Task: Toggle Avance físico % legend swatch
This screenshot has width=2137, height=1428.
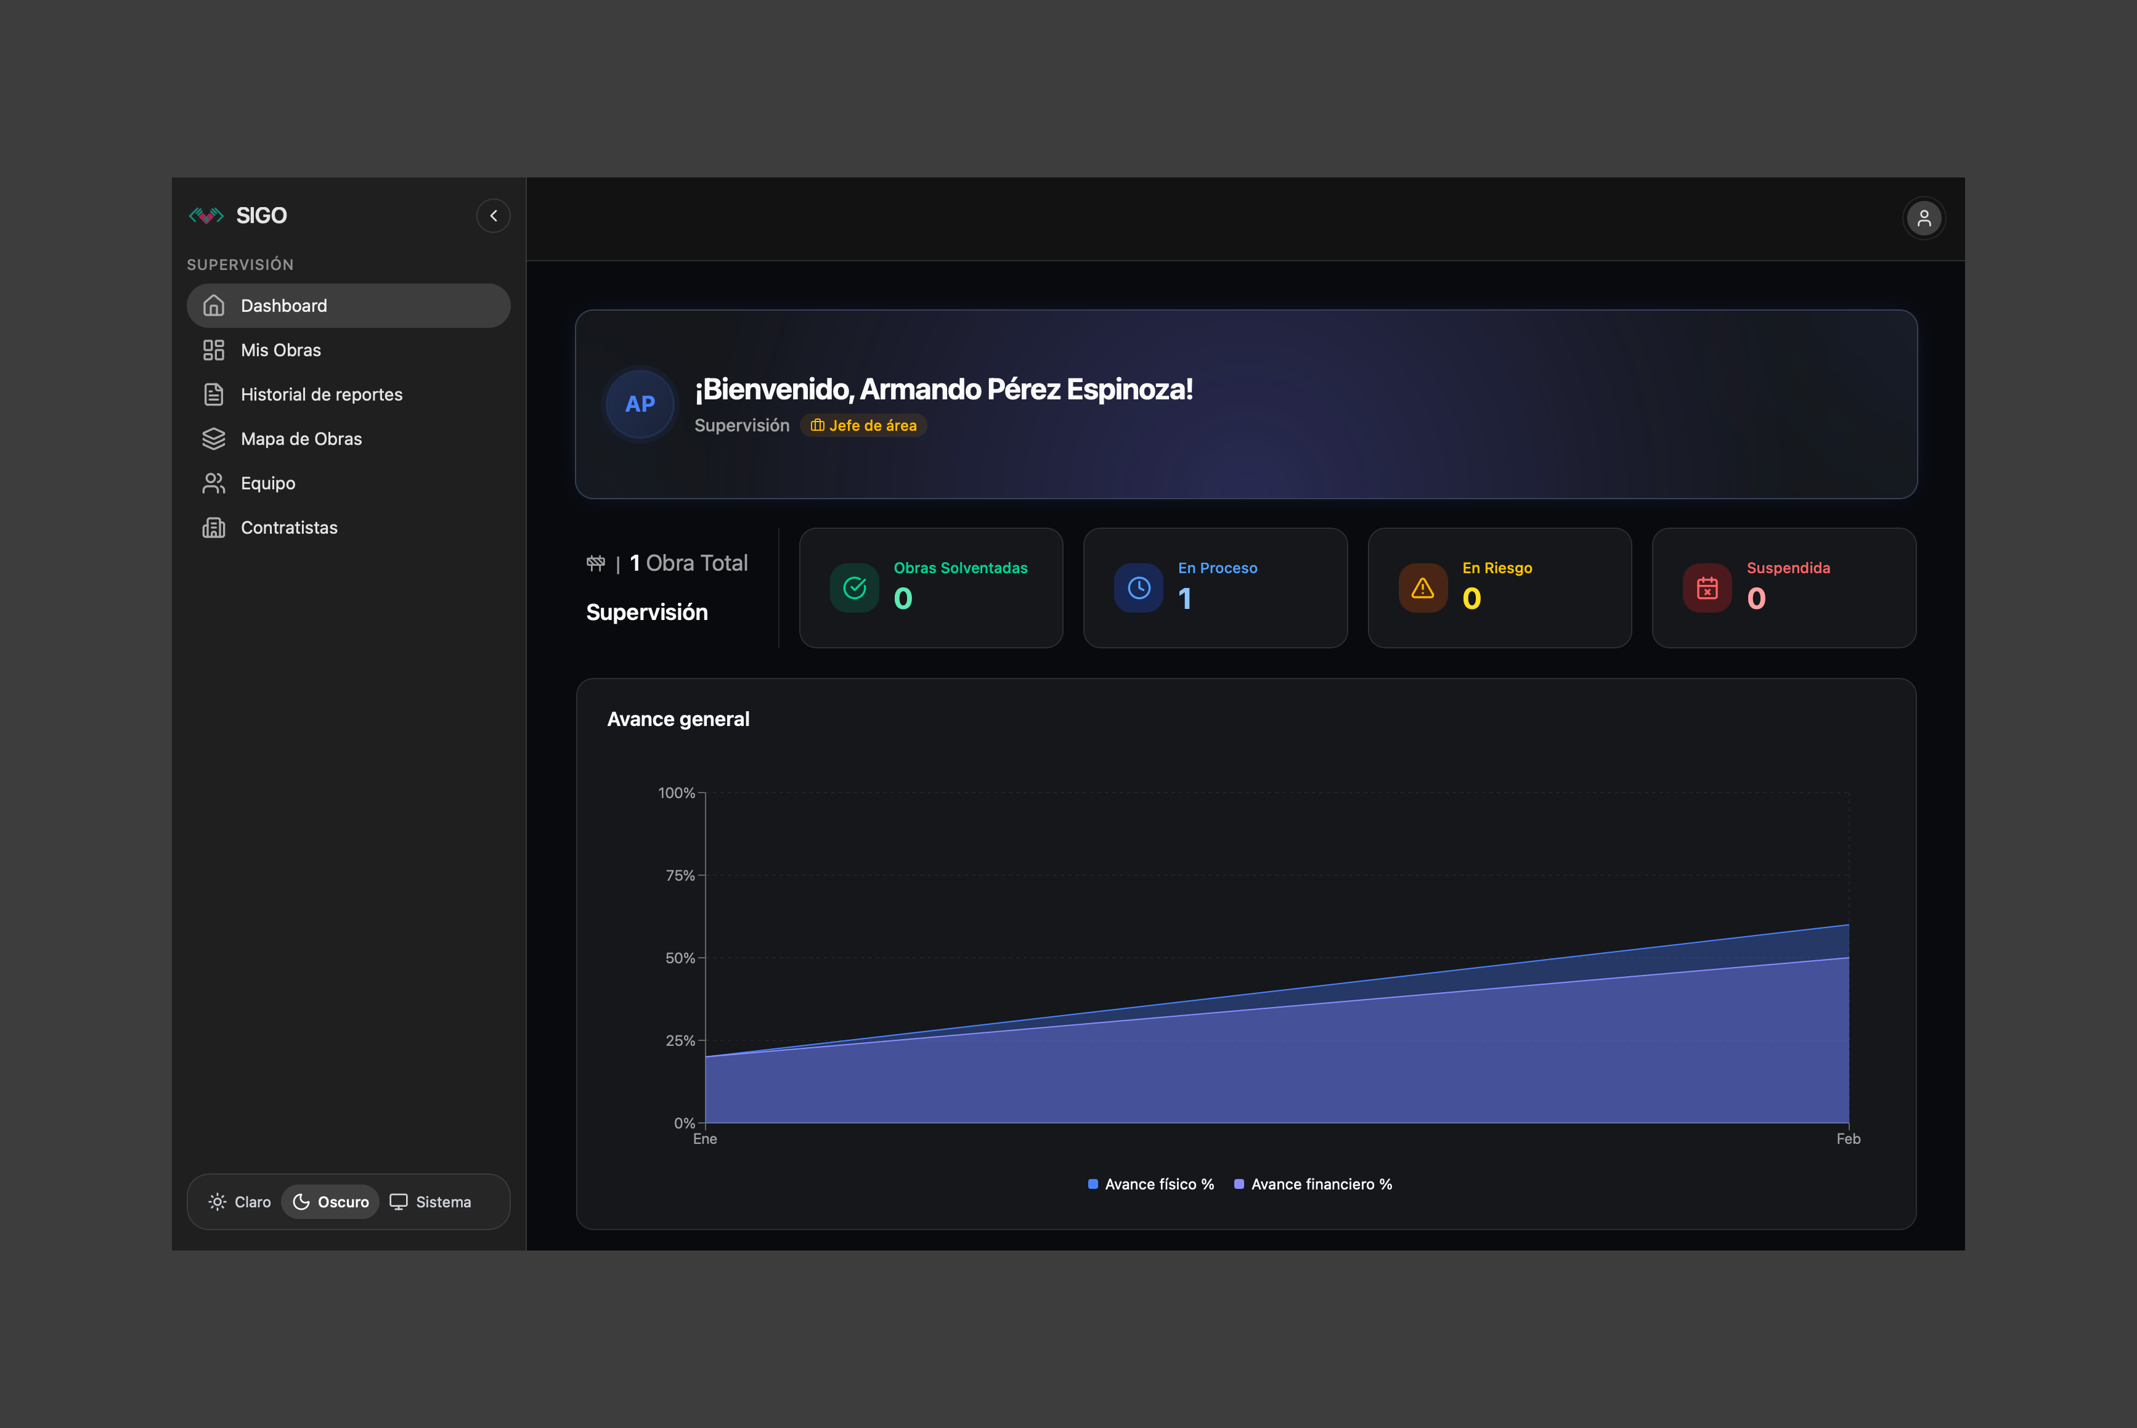Action: [1093, 1184]
